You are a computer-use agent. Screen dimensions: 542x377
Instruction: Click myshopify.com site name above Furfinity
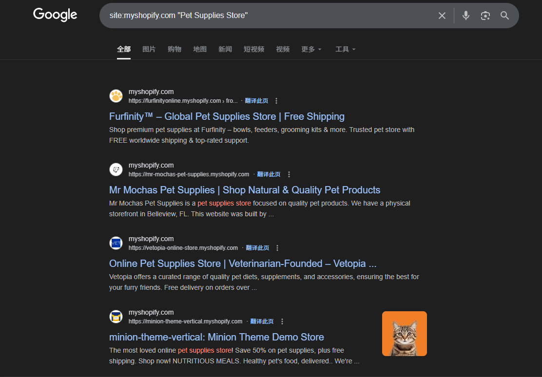pyautogui.click(x=151, y=92)
